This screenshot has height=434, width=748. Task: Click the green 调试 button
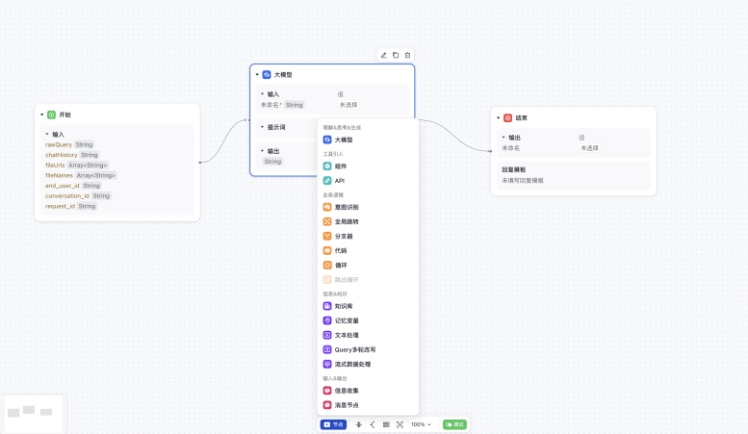tap(454, 424)
